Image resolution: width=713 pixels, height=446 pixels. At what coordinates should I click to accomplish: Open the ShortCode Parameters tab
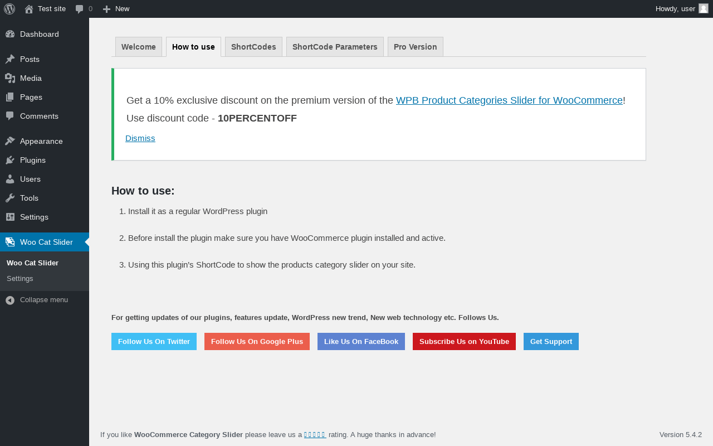tap(335, 47)
